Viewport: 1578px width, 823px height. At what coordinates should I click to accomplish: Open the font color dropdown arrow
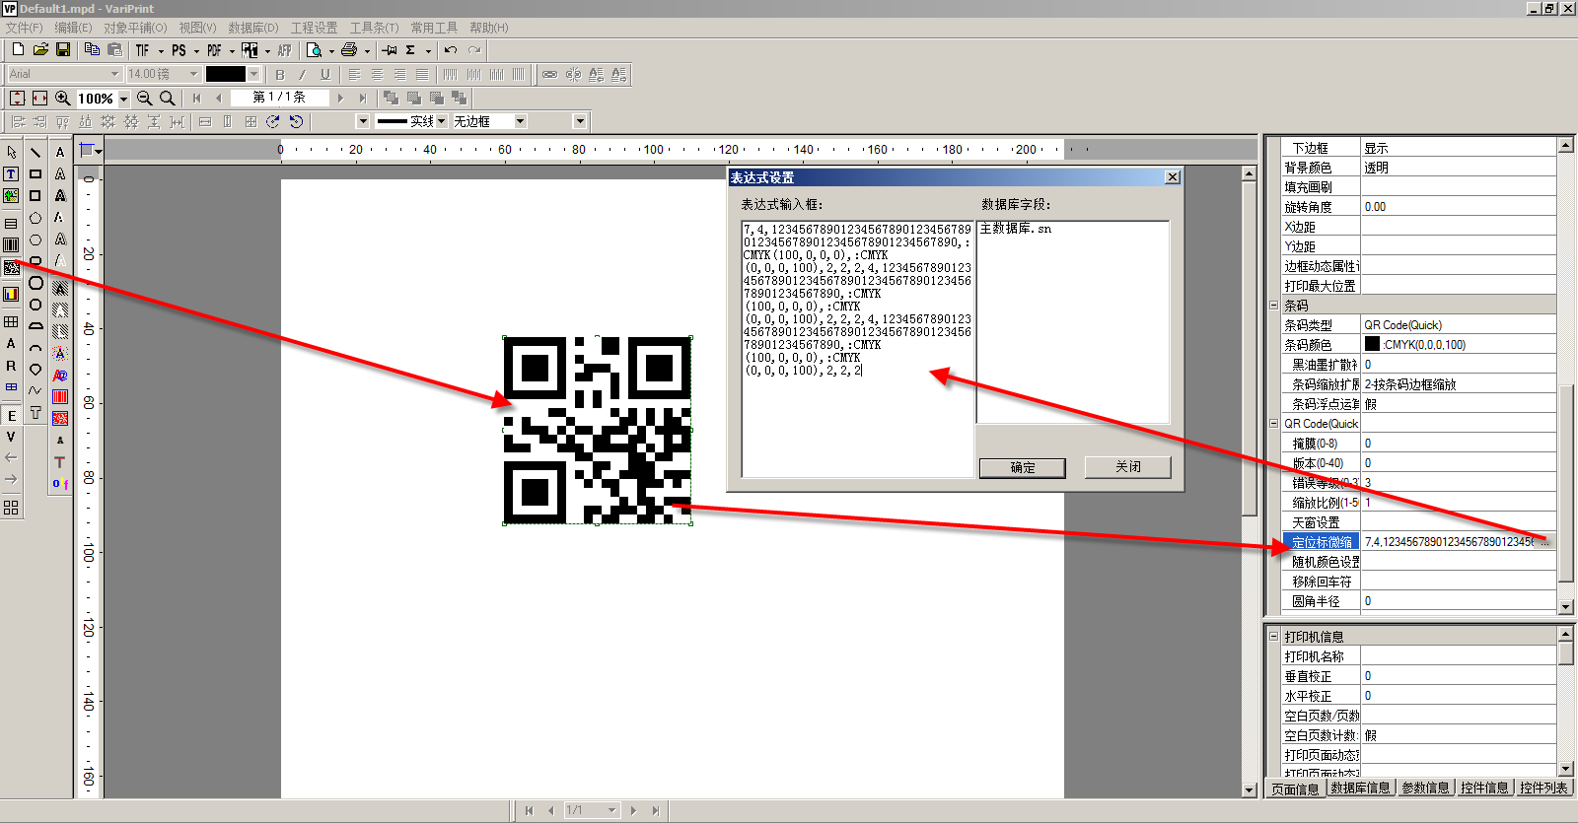pyautogui.click(x=253, y=74)
